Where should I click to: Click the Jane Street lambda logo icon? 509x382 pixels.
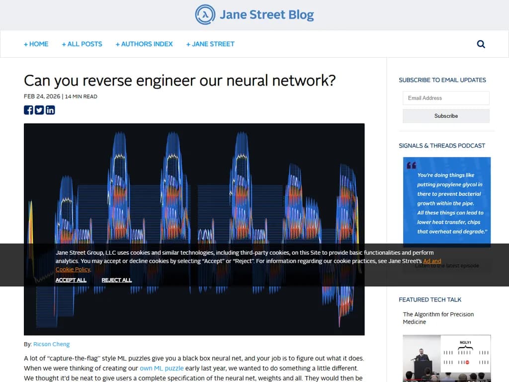(205, 15)
